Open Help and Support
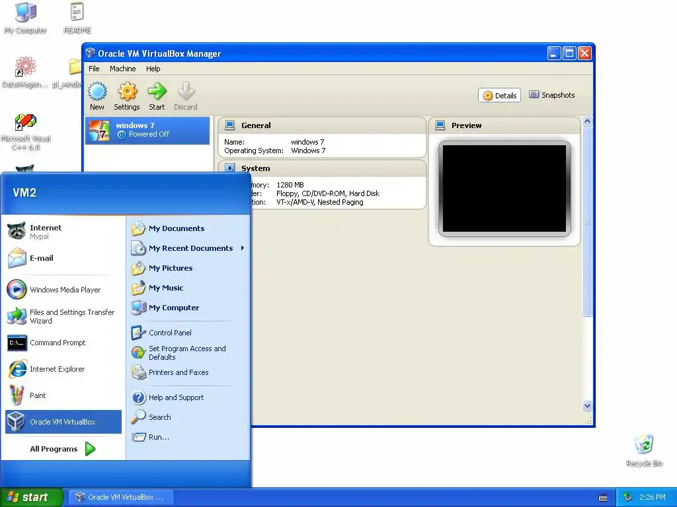The width and height of the screenshot is (677, 507). [188, 397]
